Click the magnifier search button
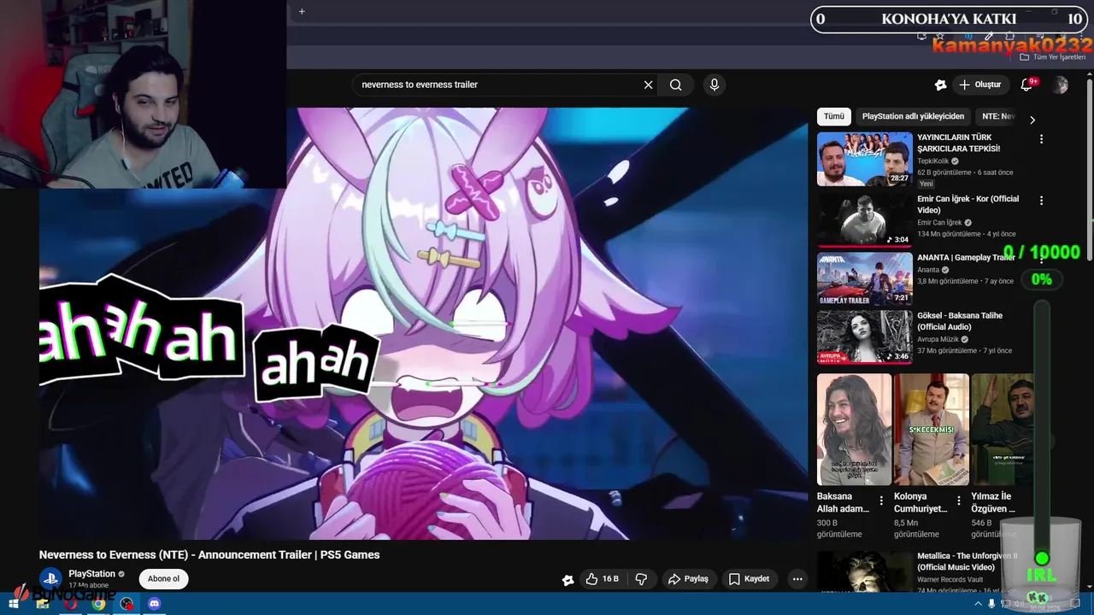Screen dimensions: 1094x615 (675, 85)
